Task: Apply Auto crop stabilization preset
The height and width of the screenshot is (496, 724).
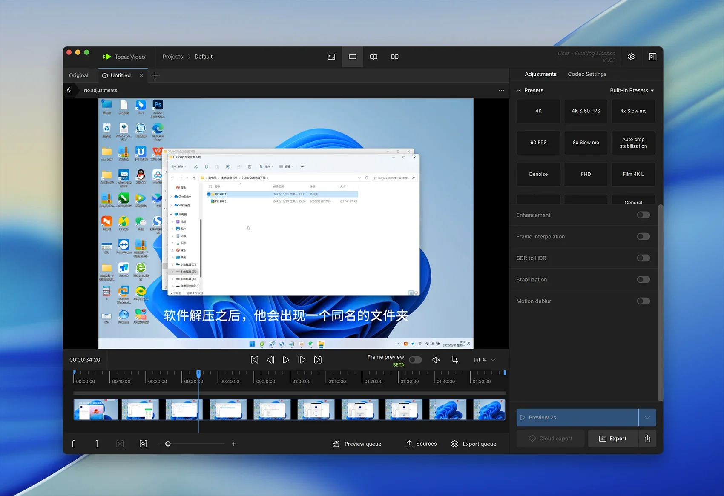Action: (633, 143)
